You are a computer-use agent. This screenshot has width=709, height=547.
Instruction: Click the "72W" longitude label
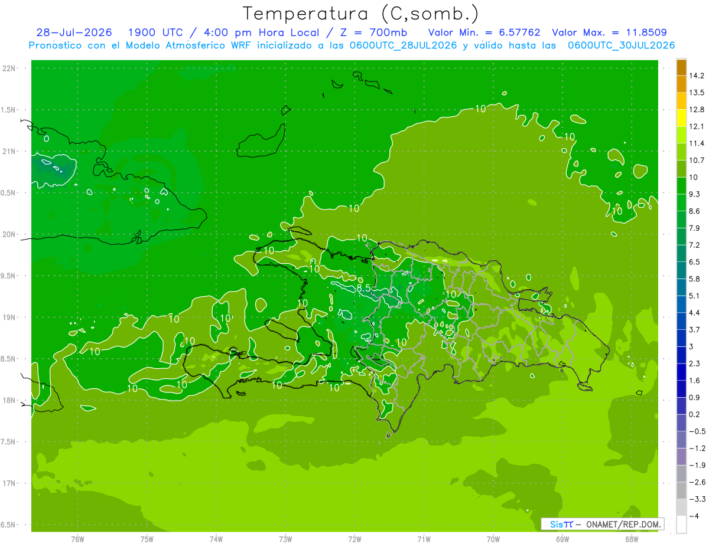[x=354, y=539]
